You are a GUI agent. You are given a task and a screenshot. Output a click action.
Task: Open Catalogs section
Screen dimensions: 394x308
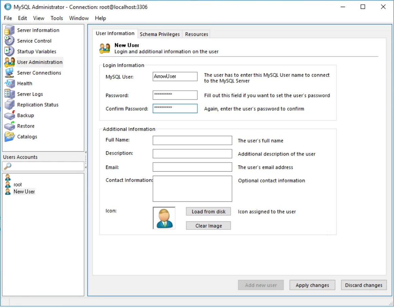point(27,137)
